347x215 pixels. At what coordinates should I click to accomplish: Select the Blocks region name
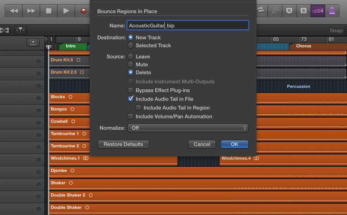pos(58,97)
